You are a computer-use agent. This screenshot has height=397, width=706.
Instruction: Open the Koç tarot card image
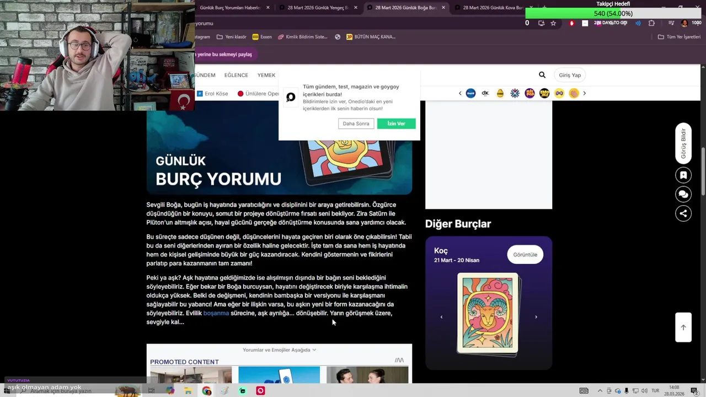pos(488,313)
